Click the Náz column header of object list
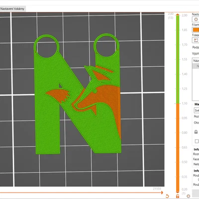Viewport: 199px width, 199px height. pos(196,61)
